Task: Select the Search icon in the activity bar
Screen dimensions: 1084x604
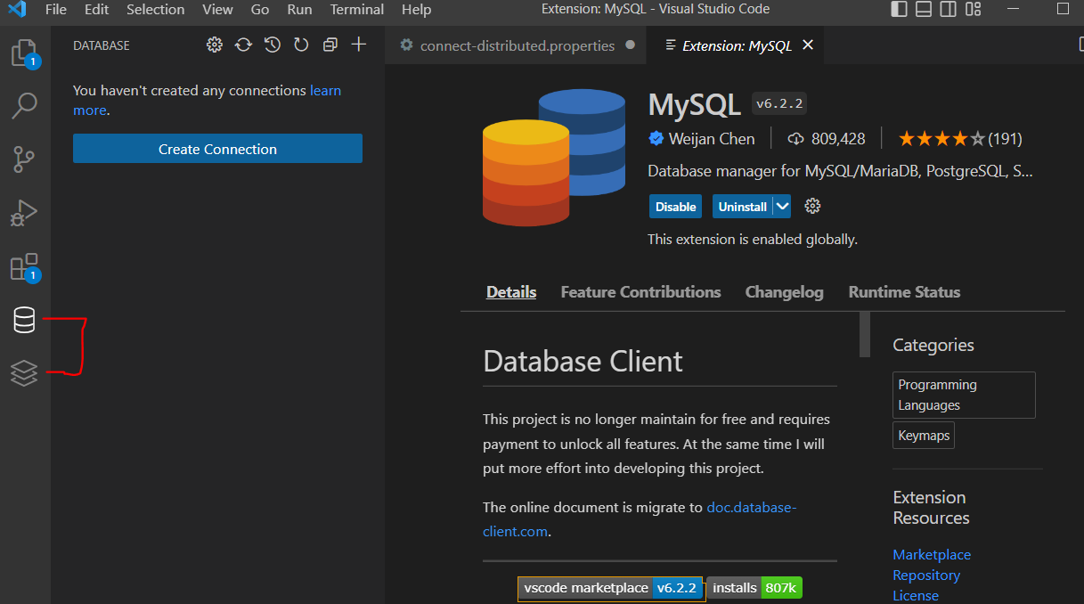Action: click(x=23, y=105)
